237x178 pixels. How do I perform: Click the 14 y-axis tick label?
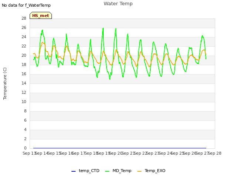[24, 83]
